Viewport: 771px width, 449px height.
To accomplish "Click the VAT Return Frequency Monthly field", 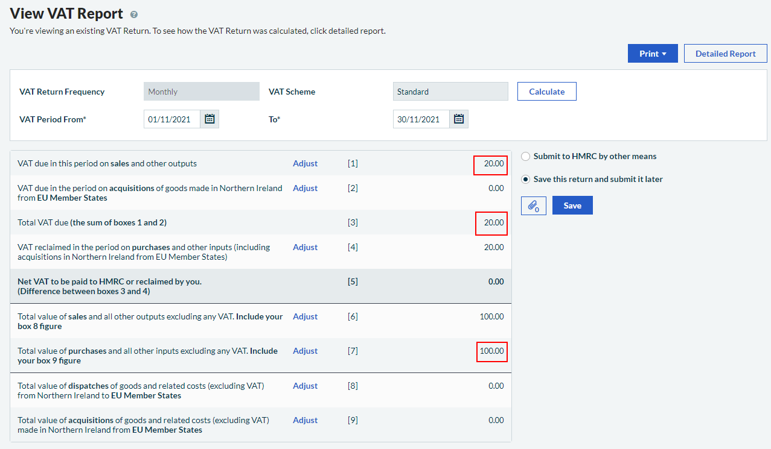I will pos(201,92).
